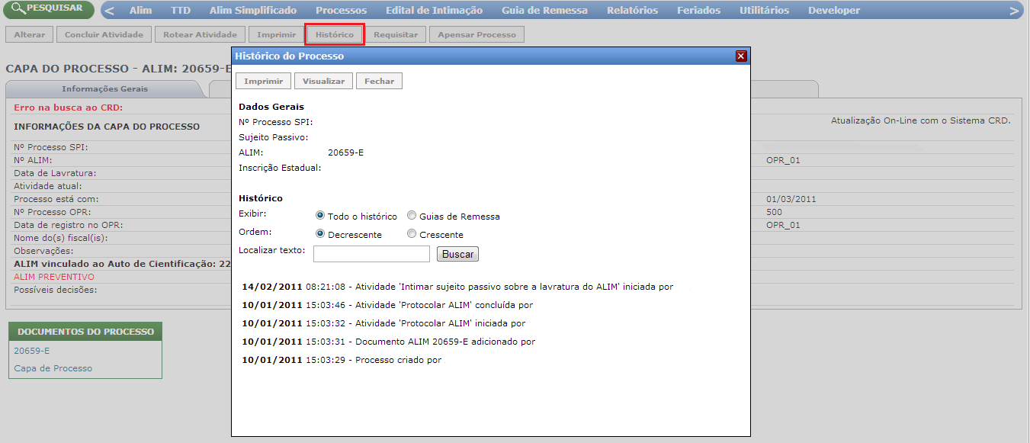The width and height of the screenshot is (1030, 443).
Task: Open the Processos menu
Action: pyautogui.click(x=341, y=11)
